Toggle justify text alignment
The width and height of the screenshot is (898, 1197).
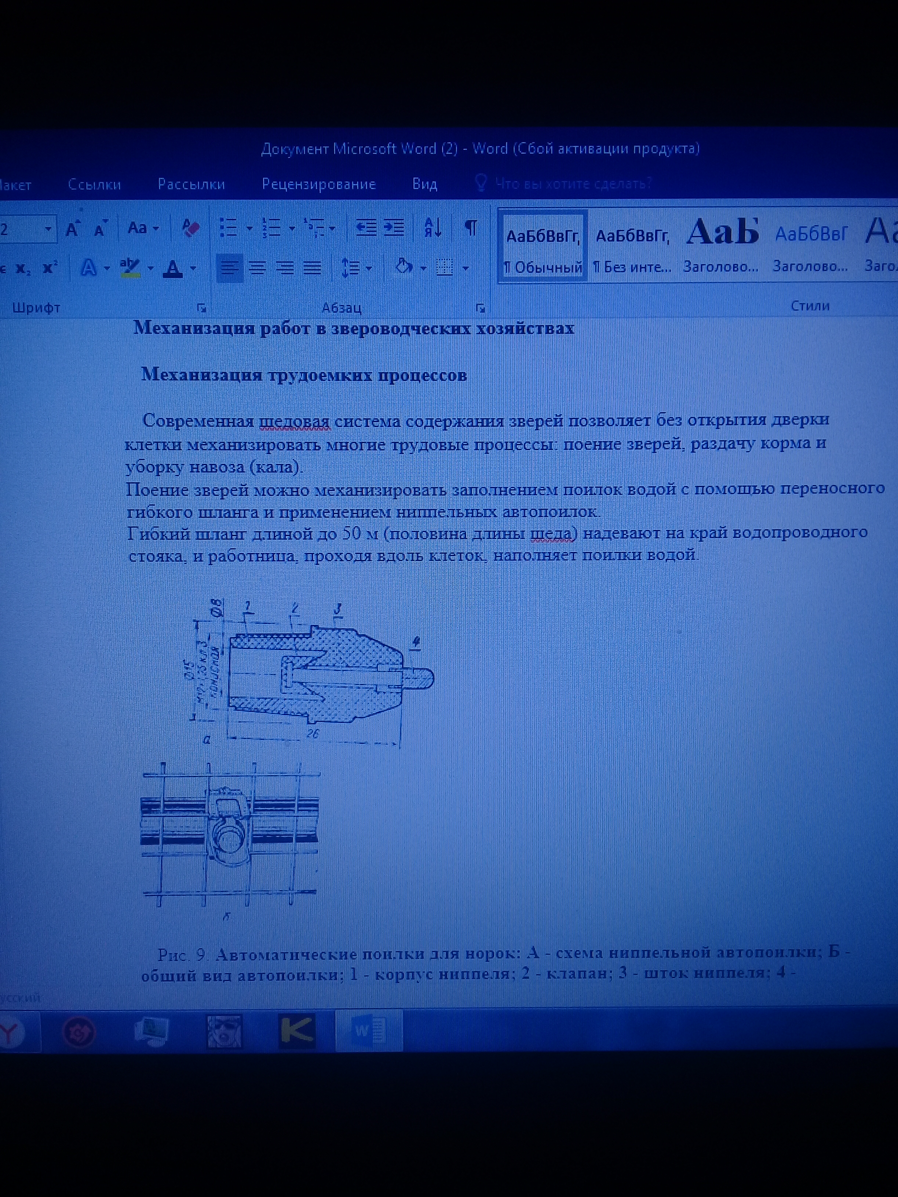pyautogui.click(x=312, y=268)
